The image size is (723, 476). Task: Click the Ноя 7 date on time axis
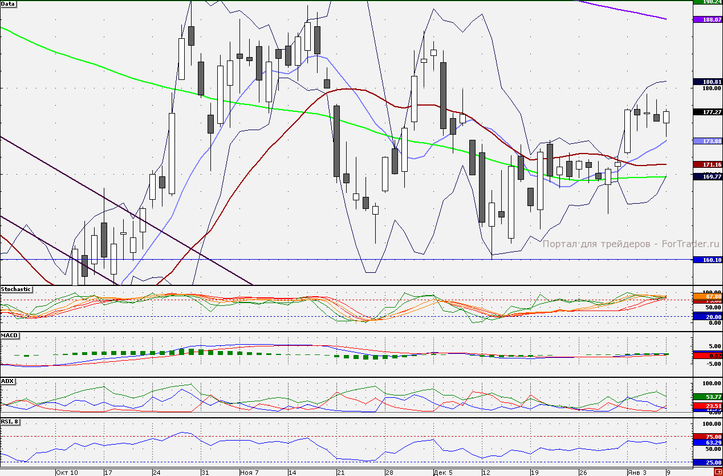pyautogui.click(x=250, y=473)
